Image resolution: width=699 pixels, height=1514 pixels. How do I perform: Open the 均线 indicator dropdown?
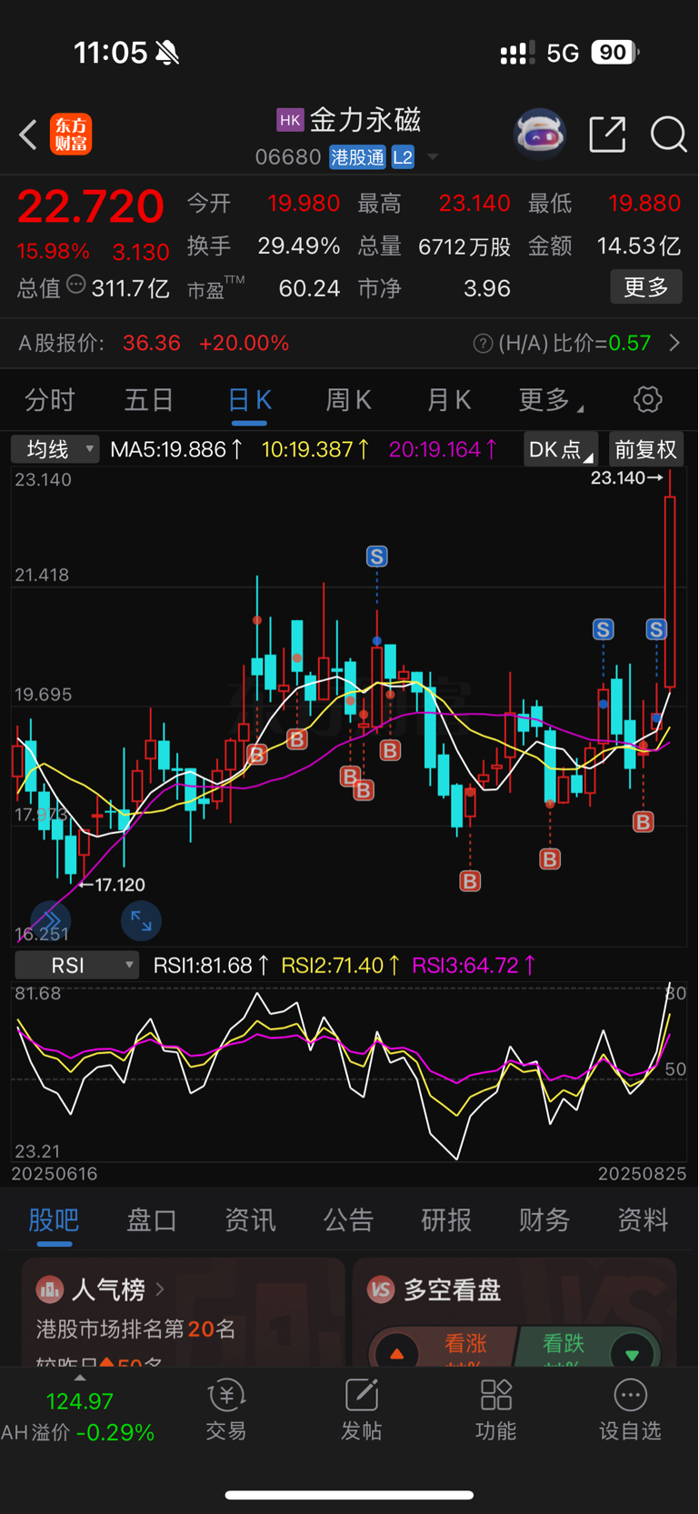55,449
